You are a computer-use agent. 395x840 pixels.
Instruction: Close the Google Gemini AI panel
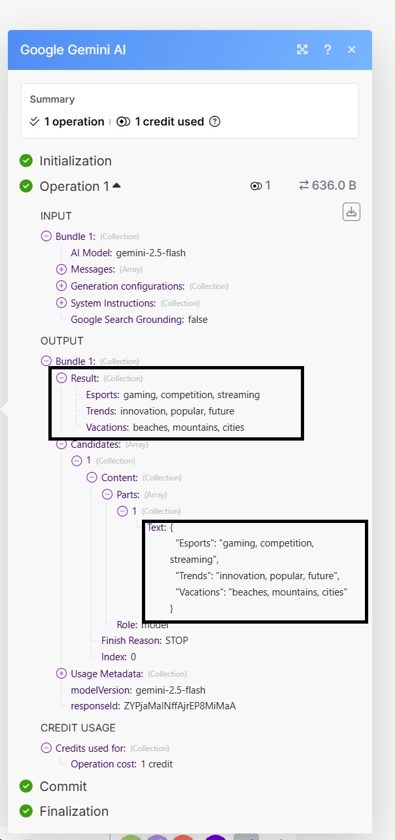(x=352, y=50)
